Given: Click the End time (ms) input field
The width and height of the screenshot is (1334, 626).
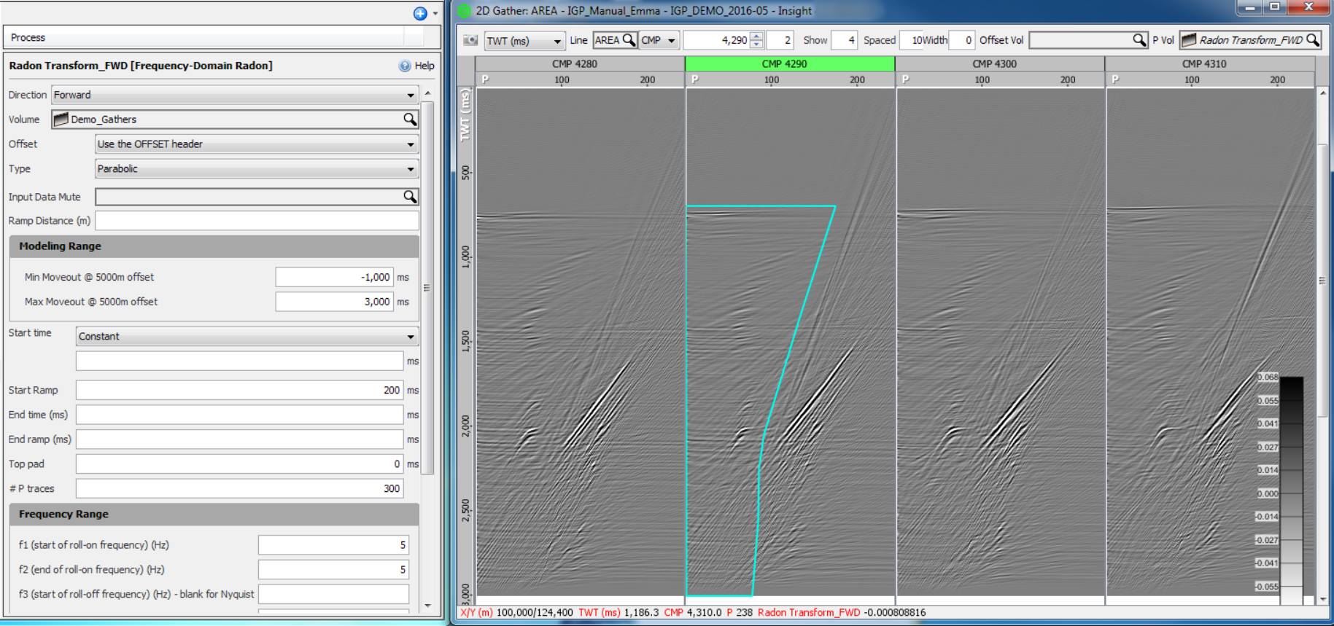Looking at the screenshot, I should click(239, 415).
